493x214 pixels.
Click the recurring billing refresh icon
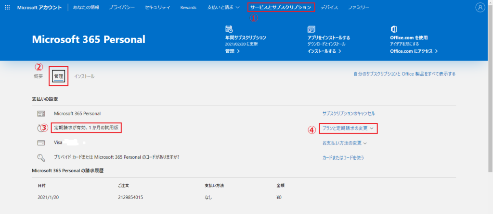coord(40,128)
